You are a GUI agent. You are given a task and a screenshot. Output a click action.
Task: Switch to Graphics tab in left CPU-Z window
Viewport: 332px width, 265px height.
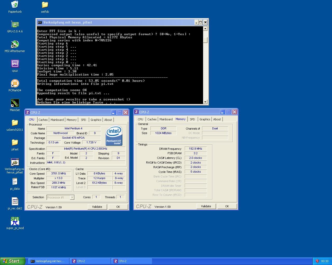point(96,120)
